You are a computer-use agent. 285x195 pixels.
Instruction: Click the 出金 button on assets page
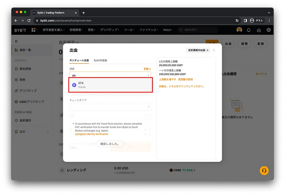click(x=228, y=44)
